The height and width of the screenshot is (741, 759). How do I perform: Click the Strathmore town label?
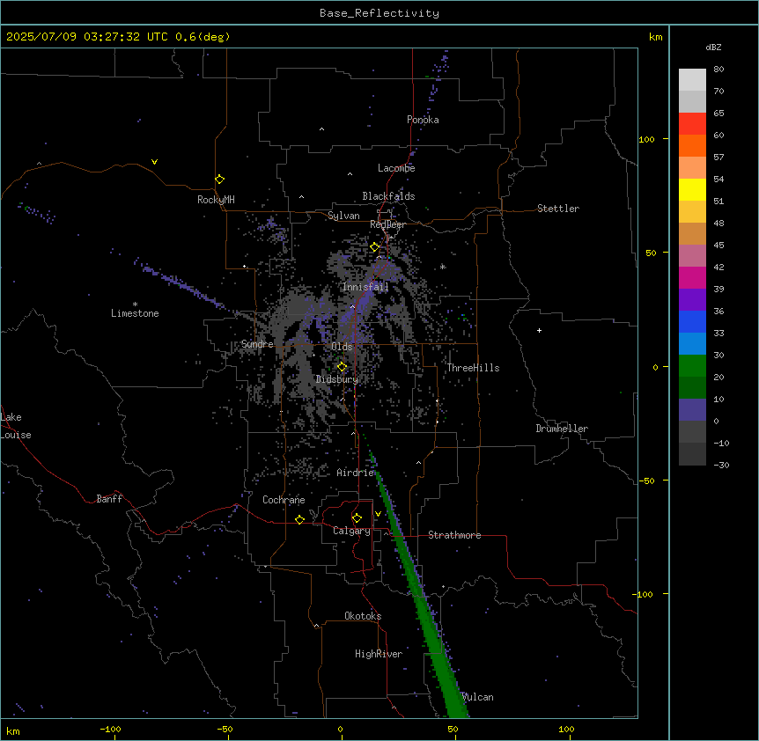tap(454, 535)
